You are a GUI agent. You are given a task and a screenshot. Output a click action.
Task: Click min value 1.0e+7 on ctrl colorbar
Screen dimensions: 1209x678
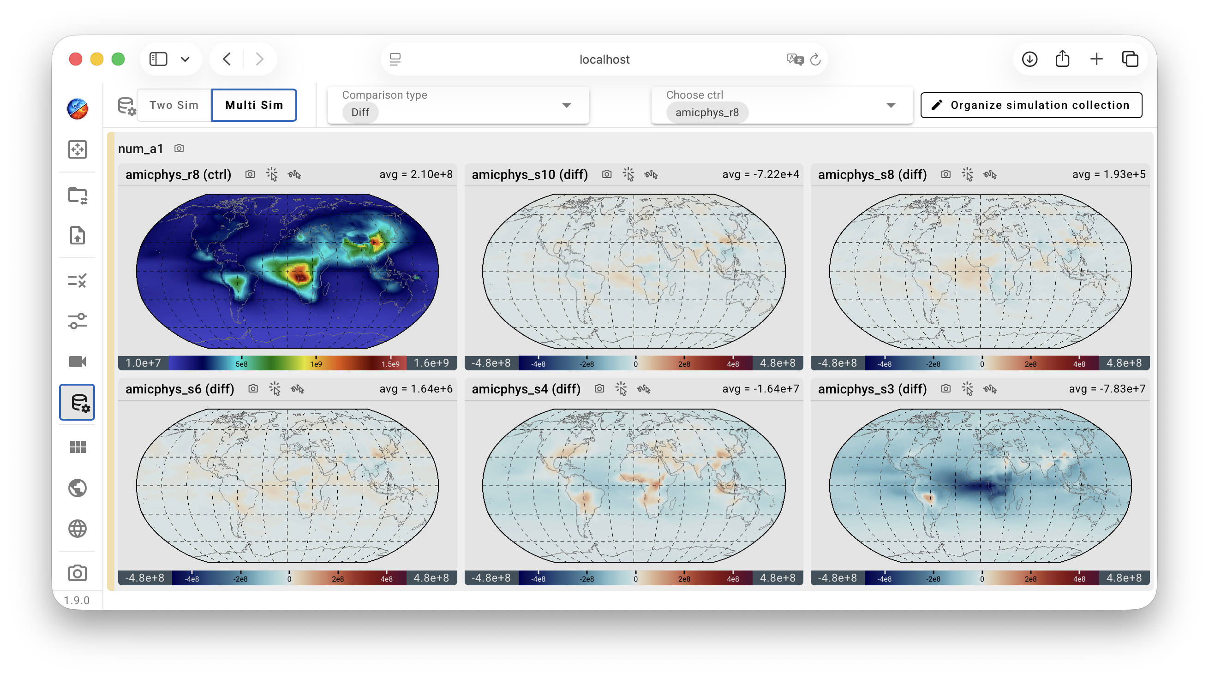point(143,363)
